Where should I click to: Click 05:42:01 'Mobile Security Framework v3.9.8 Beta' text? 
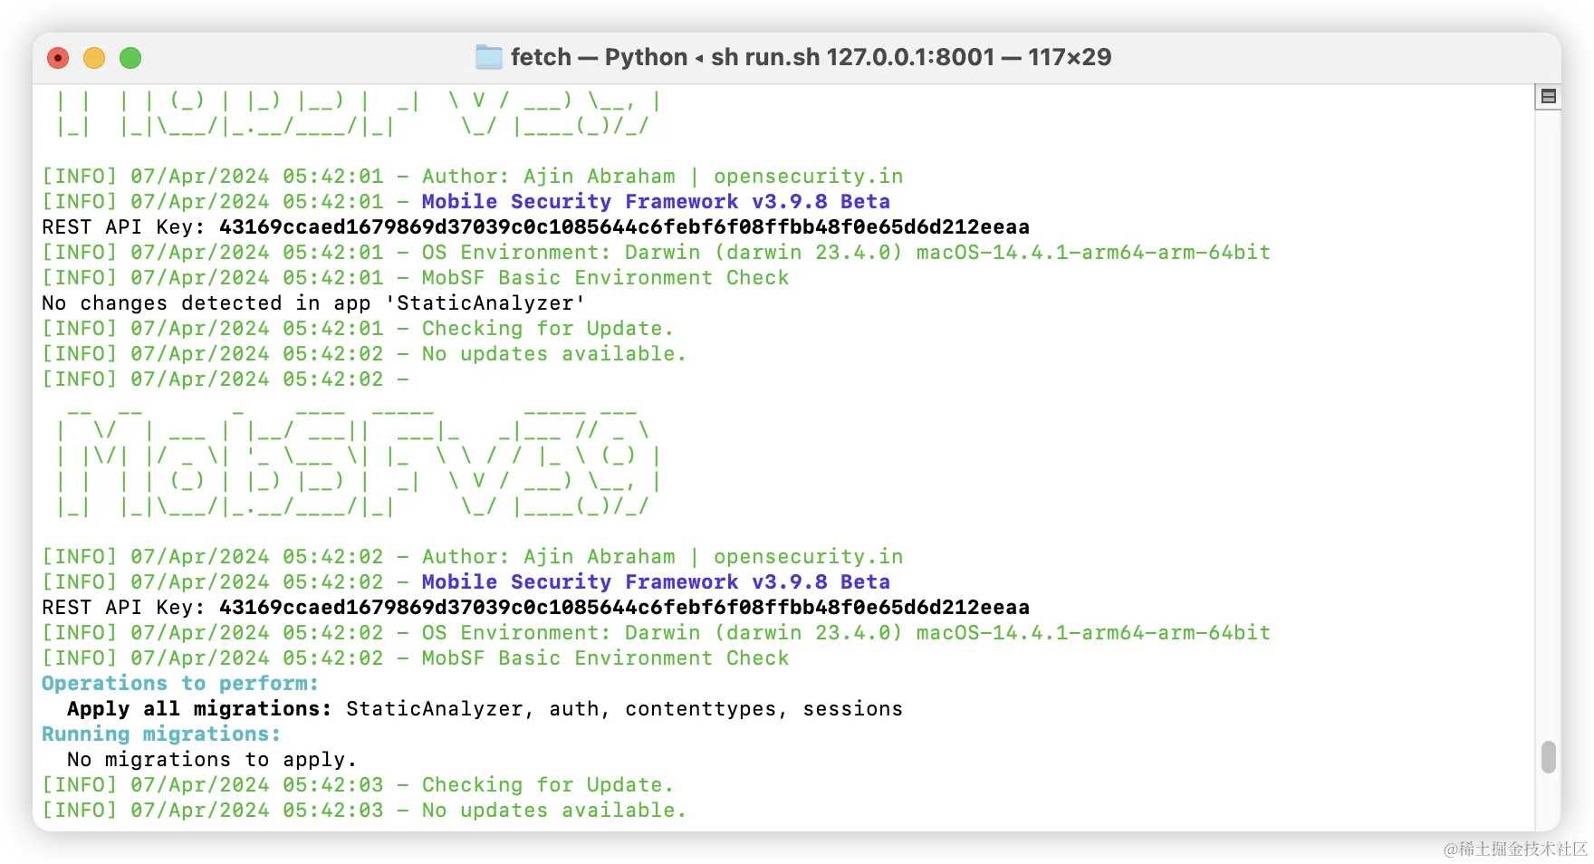point(656,201)
